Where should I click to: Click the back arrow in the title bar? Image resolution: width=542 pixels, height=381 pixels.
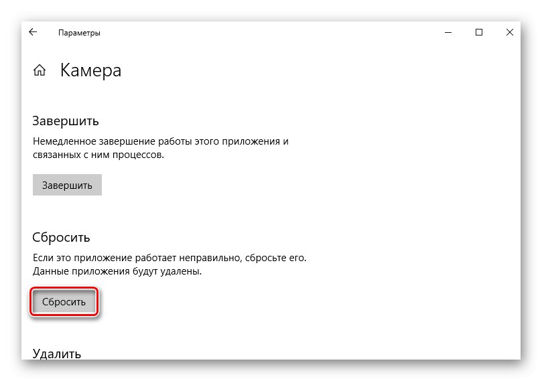(x=33, y=32)
